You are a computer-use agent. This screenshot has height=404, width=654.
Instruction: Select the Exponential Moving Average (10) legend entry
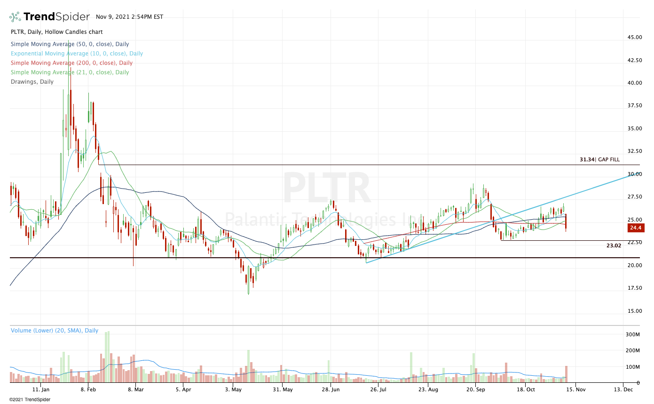click(77, 54)
